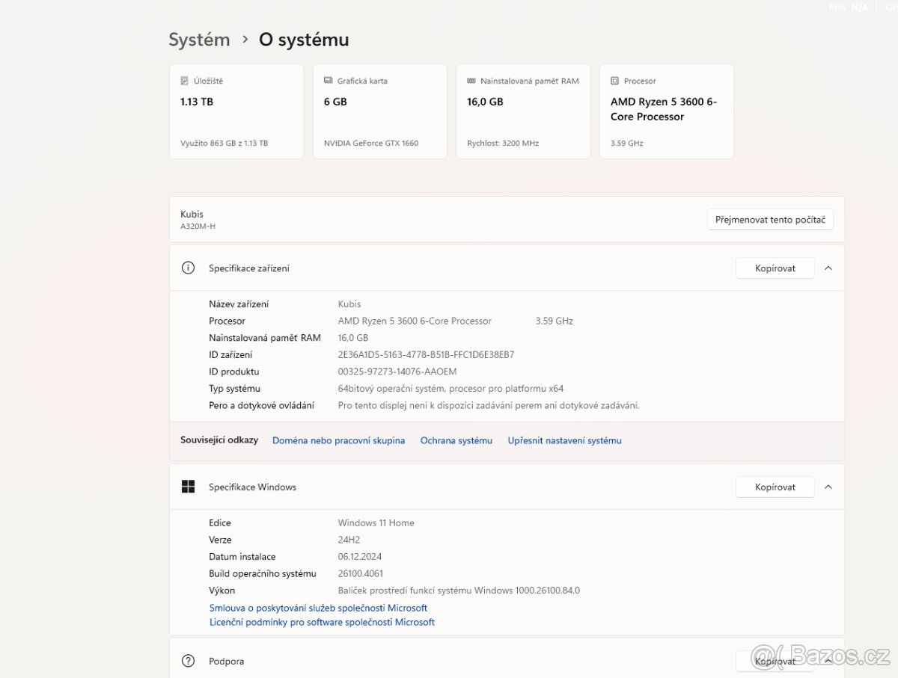Image resolution: width=898 pixels, height=678 pixels.
Task: Click Přejmenovat tento počítač button
Action: point(770,220)
